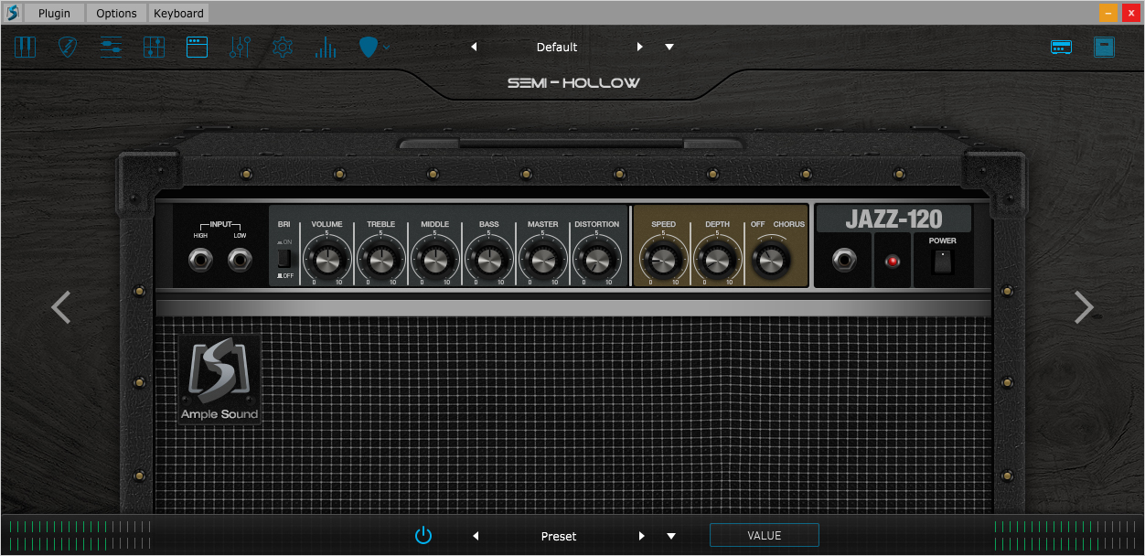Open the settings gear icon
Screen dimensions: 1145x556
[283, 47]
